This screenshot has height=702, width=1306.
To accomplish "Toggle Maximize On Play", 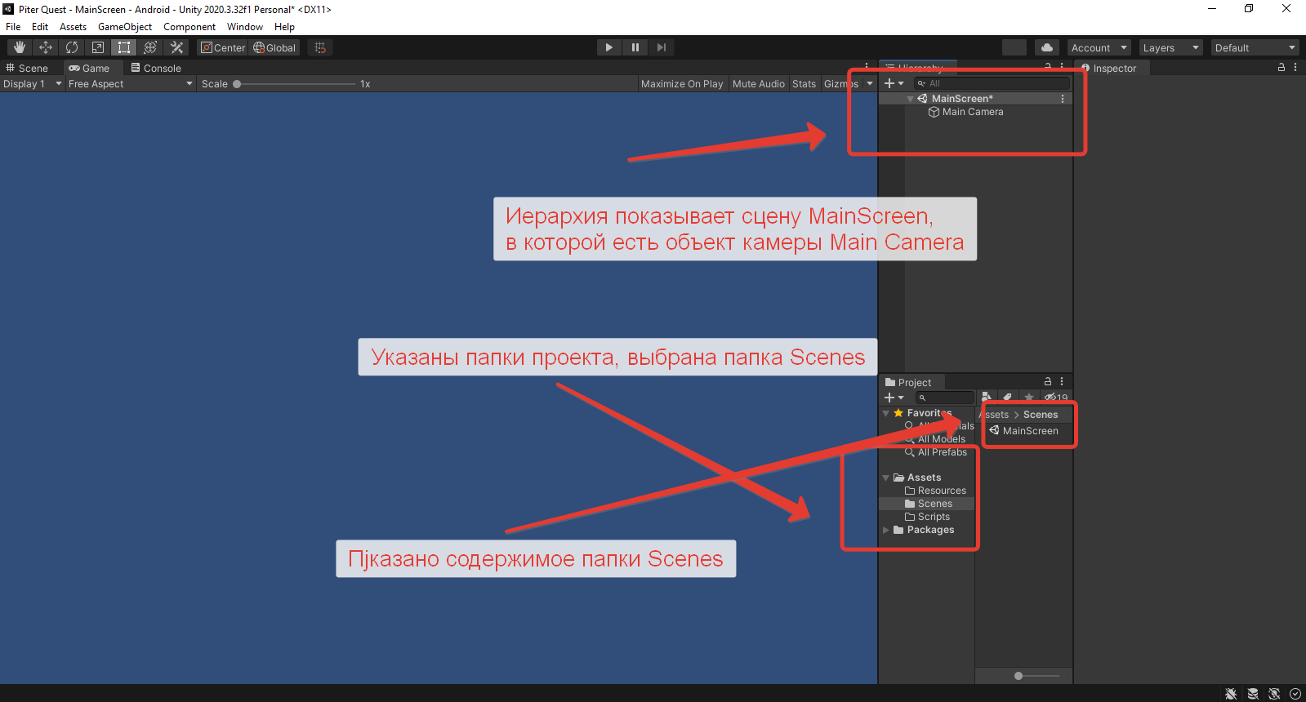I will [682, 83].
